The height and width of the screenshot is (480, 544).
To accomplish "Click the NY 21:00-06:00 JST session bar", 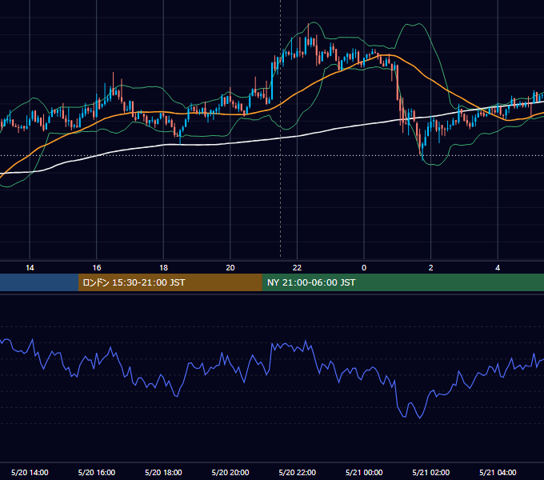I will [402, 282].
